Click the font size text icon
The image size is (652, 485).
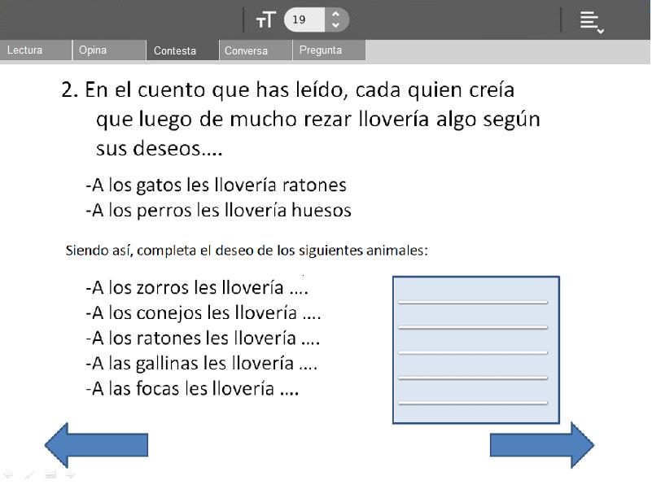pos(265,20)
